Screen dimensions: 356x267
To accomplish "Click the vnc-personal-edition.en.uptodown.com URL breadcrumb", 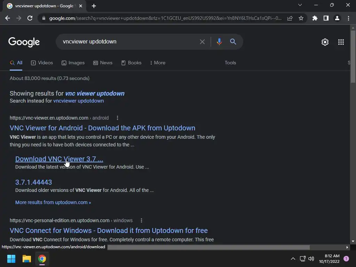I will pos(71,220).
